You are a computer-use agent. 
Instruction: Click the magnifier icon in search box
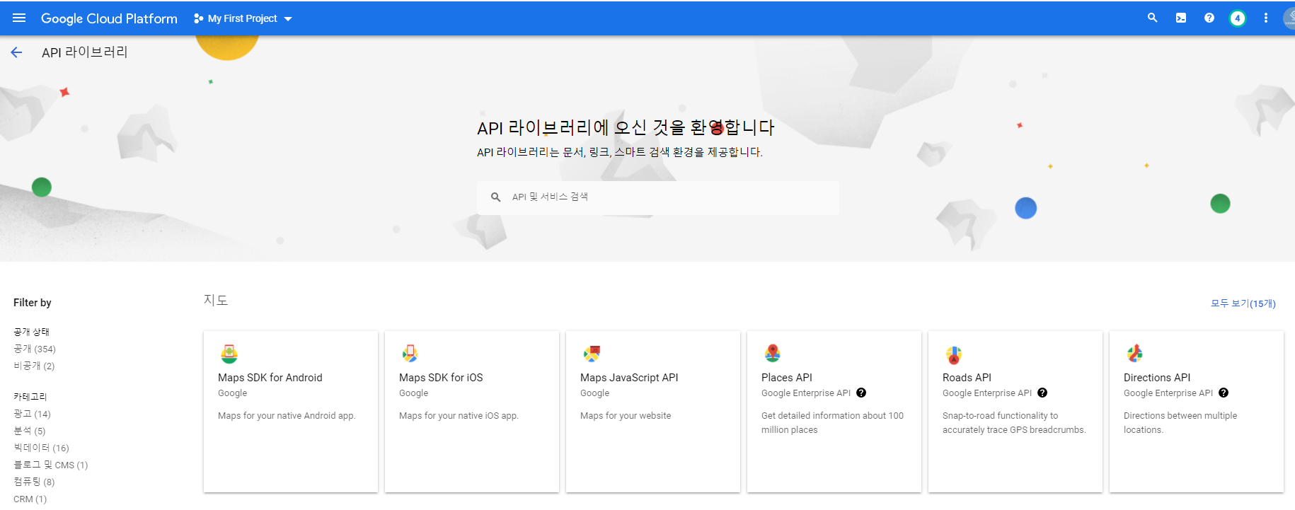(496, 197)
